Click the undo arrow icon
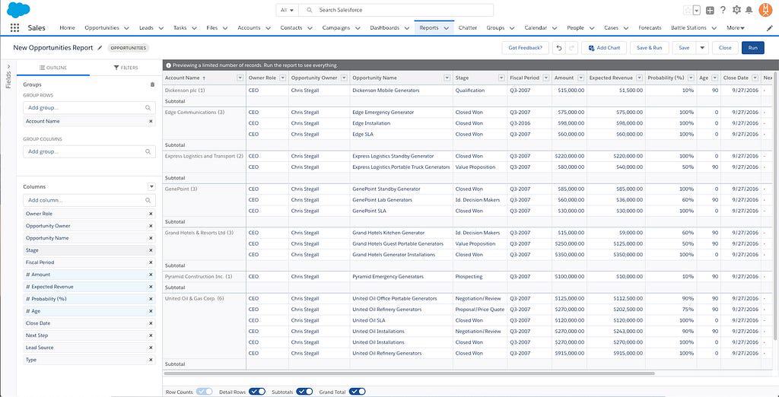 559,48
